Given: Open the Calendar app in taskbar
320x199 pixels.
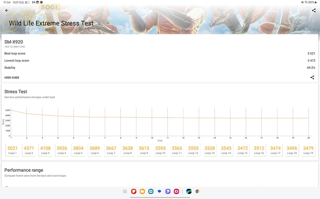Looking at the screenshot, I should click(x=151, y=191).
